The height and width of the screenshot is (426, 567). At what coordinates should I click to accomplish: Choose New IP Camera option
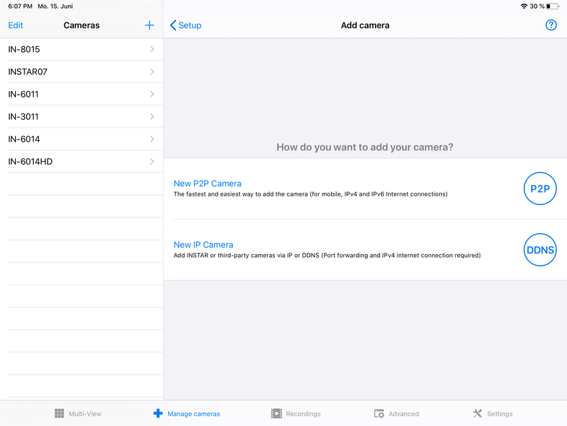point(203,245)
